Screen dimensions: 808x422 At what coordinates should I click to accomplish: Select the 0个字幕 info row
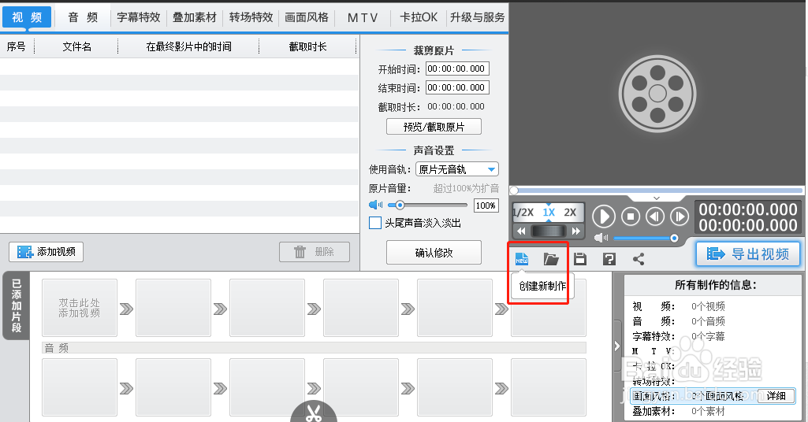tap(712, 336)
